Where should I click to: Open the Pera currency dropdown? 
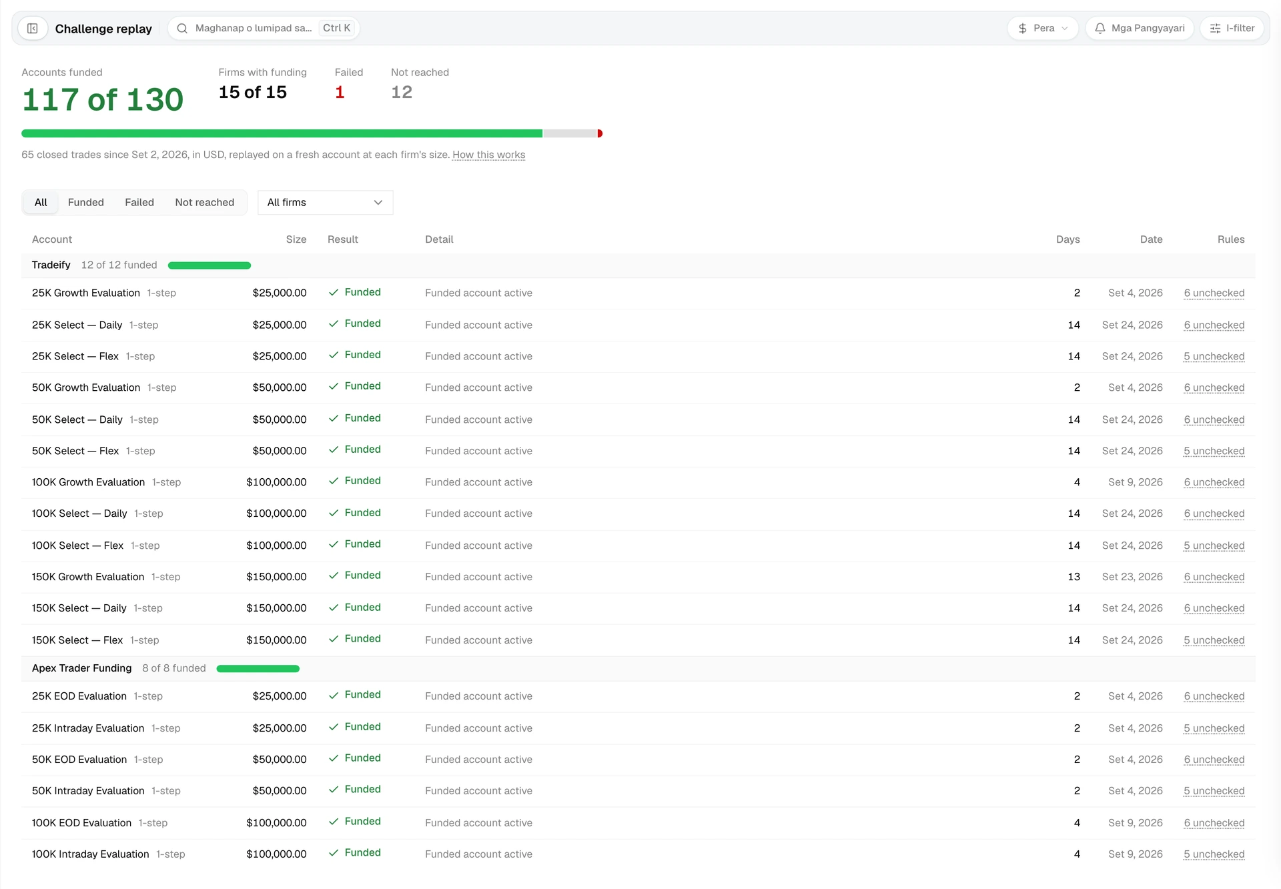[1043, 29]
